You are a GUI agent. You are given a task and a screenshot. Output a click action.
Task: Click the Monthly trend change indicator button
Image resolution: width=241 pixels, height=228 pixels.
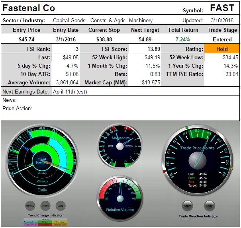(x=30, y=206)
